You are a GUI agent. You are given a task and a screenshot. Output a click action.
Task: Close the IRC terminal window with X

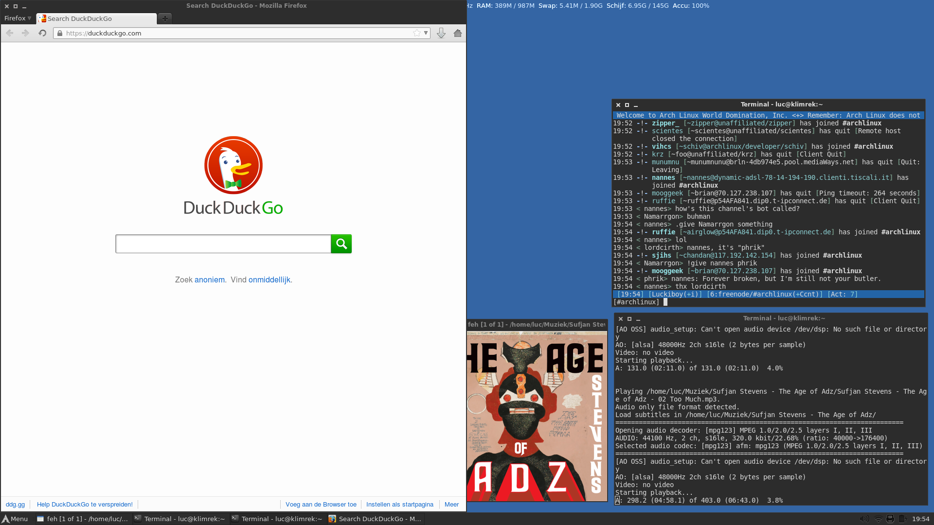(x=618, y=105)
